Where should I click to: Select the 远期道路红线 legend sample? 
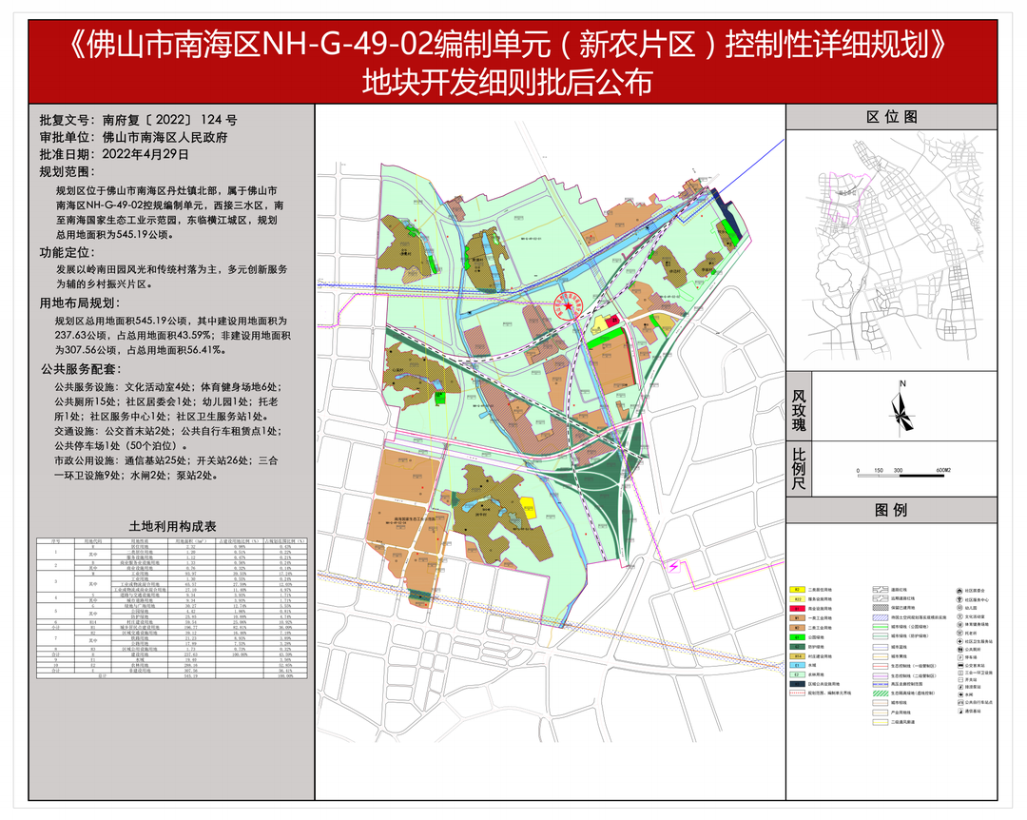[881, 598]
